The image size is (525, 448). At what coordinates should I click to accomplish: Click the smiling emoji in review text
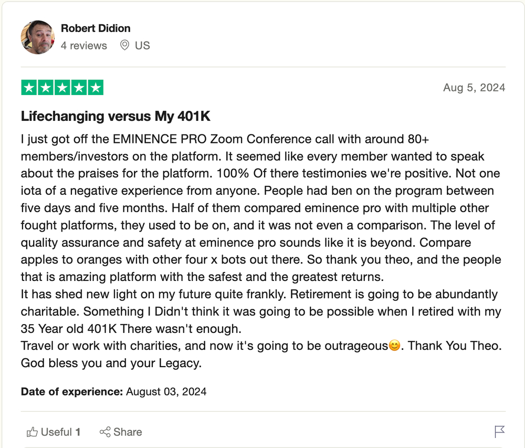pyautogui.click(x=394, y=345)
